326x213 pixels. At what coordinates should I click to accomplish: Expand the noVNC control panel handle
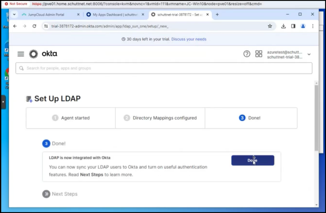click(3, 102)
